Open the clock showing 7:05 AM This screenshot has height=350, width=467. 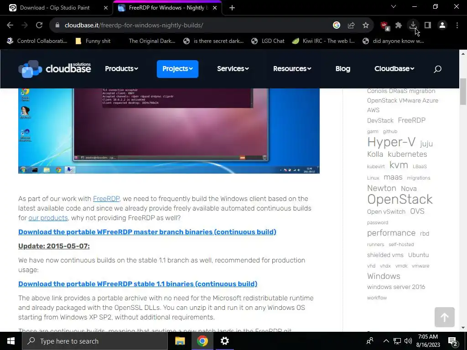428,341
